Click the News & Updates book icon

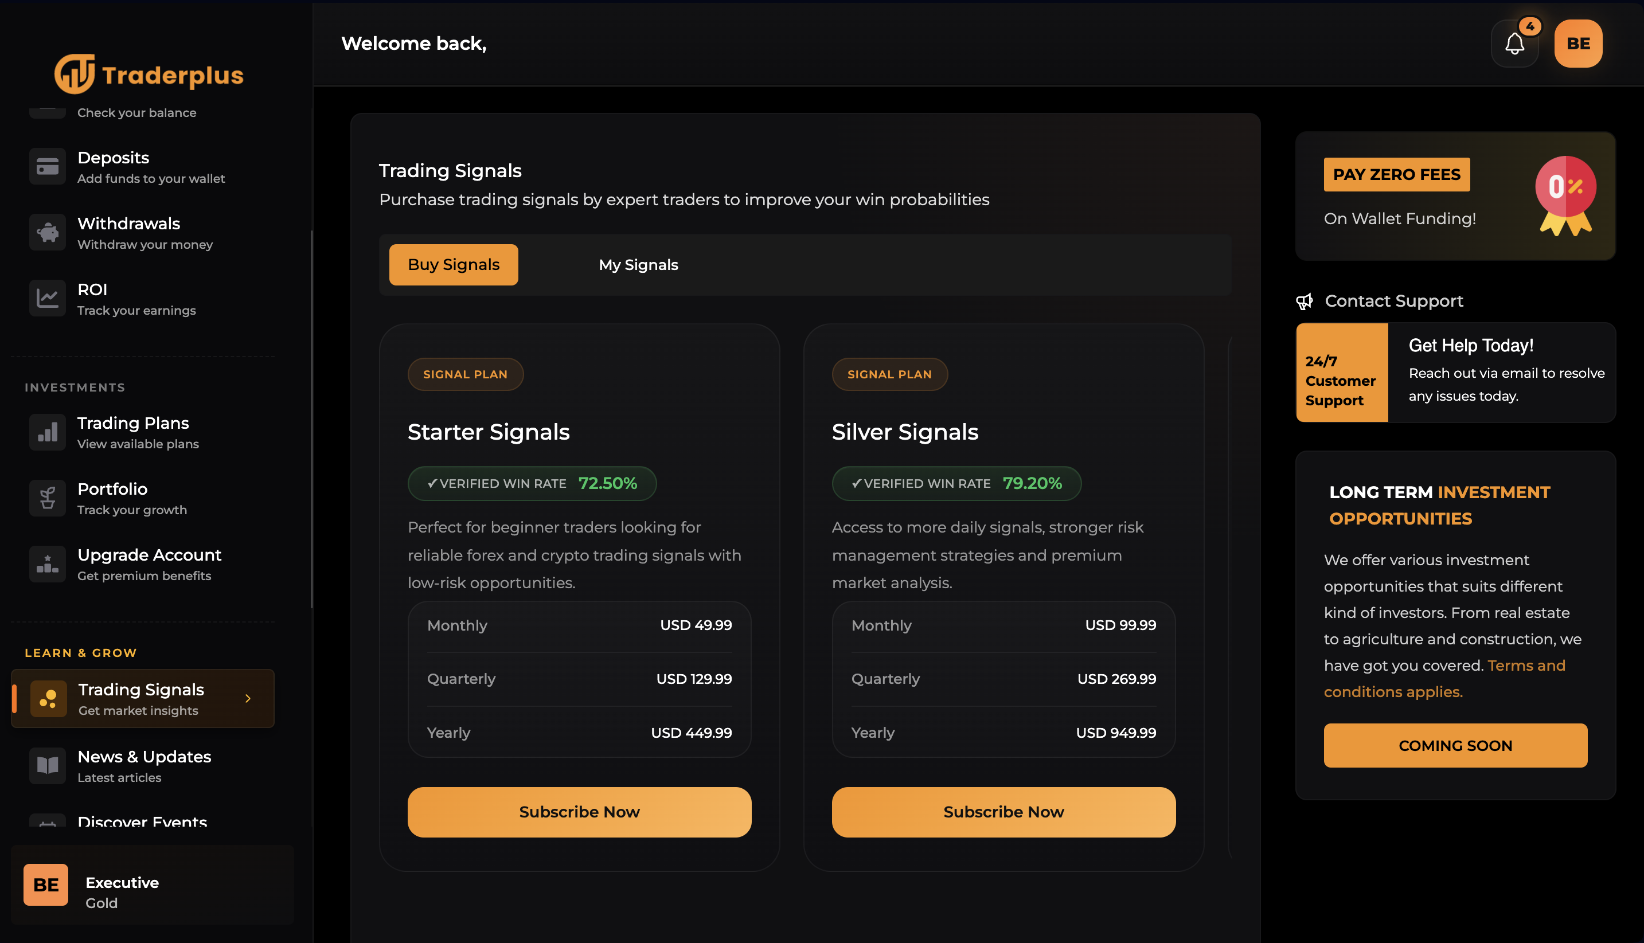(x=47, y=765)
